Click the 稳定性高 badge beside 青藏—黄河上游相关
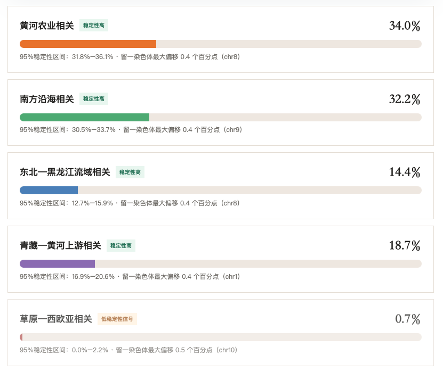The image size is (443, 372). tap(121, 245)
